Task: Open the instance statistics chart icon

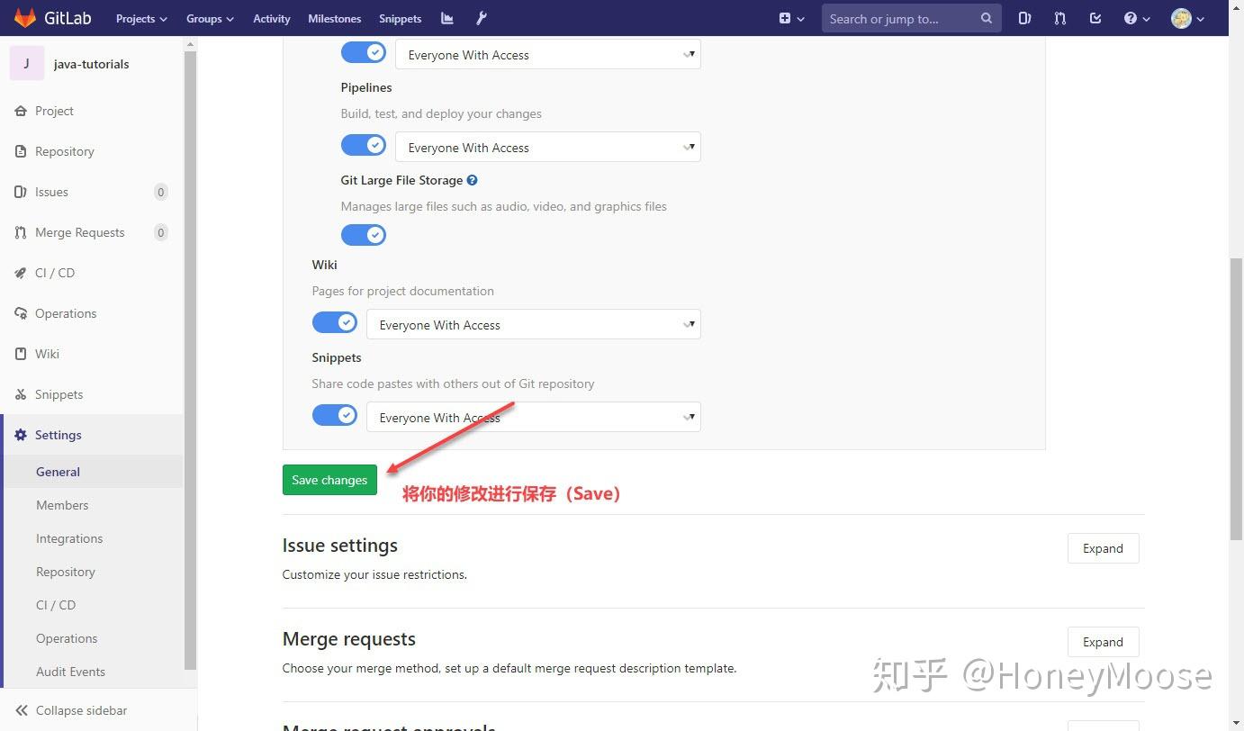Action: tap(446, 18)
